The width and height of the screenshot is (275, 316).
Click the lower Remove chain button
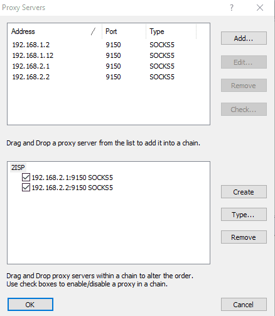point(244,237)
